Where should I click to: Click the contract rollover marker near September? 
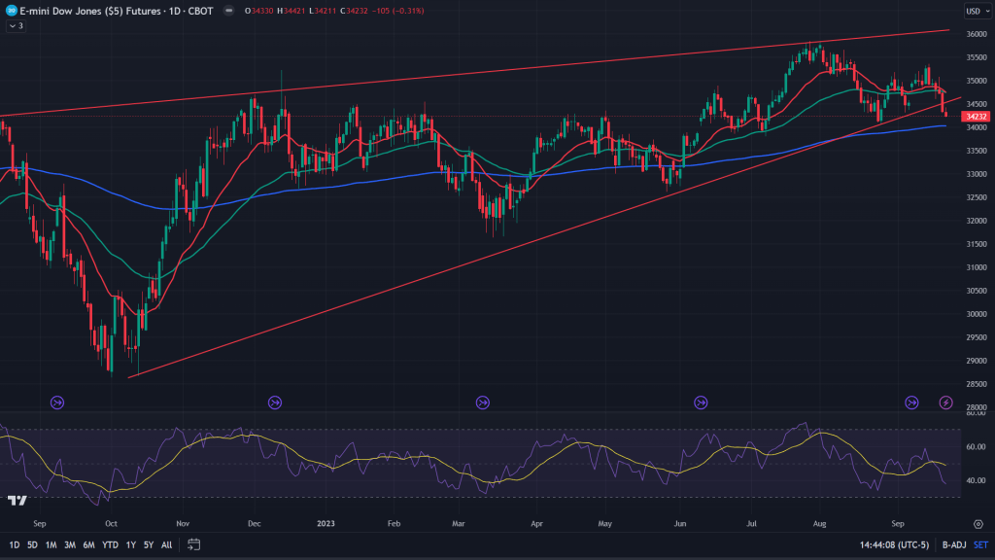[x=911, y=402]
